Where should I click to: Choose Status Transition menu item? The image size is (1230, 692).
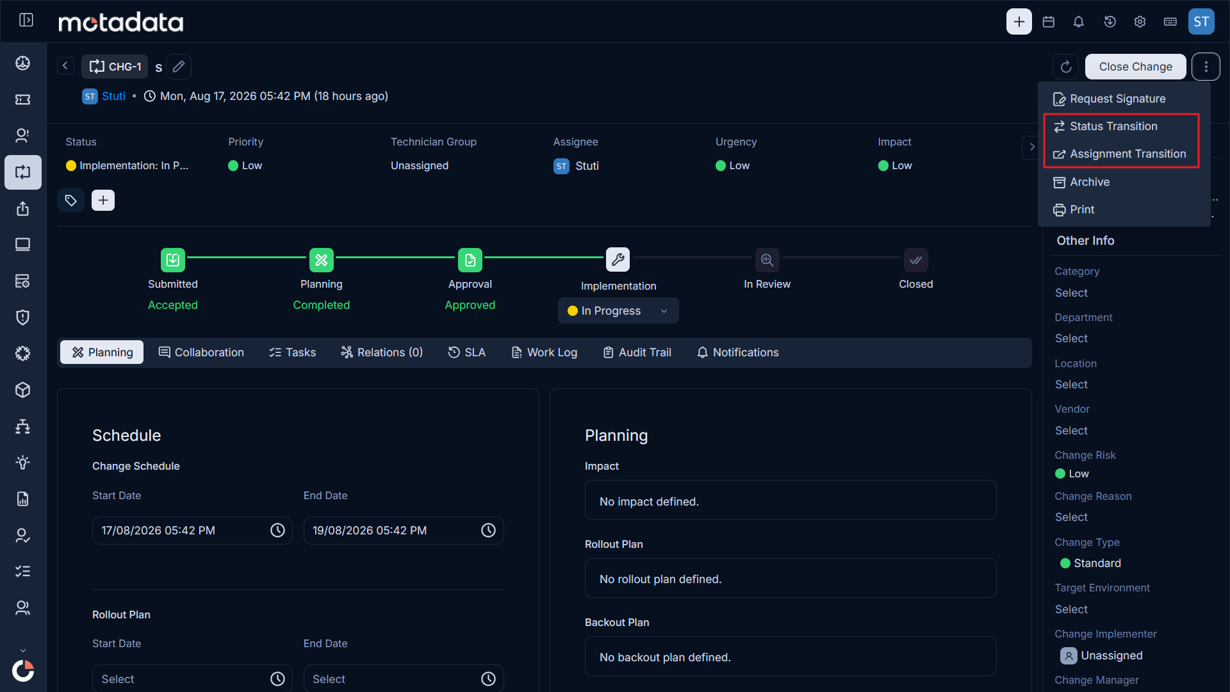(1124, 126)
